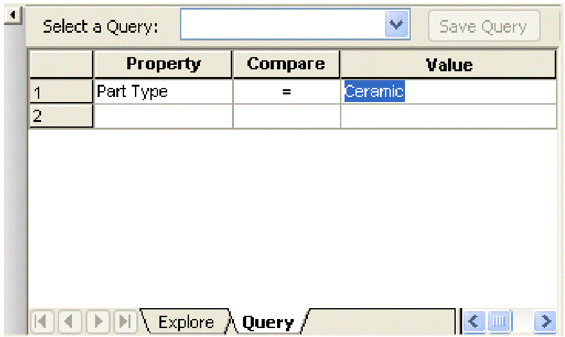Image resolution: width=565 pixels, height=337 pixels.
Task: Switch to the Explore tab
Action: click(186, 322)
